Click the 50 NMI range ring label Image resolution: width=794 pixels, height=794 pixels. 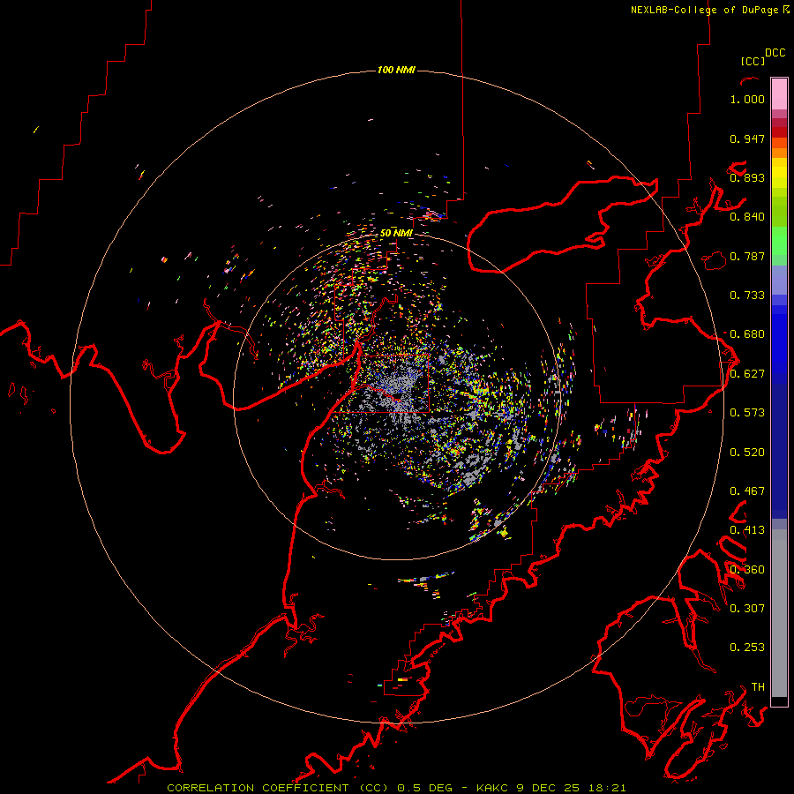396,233
